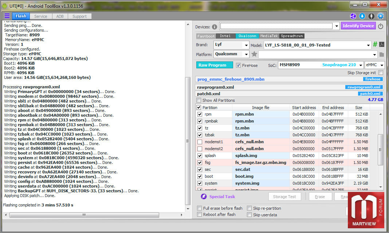Select the Intel mode tab
Screen dimensions: 389x233
click(x=225, y=36)
